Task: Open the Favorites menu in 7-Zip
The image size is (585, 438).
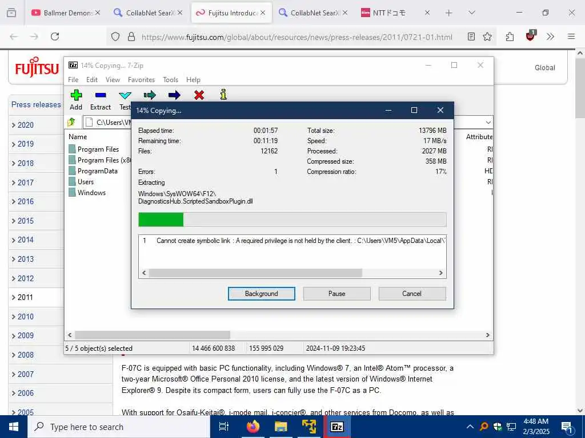Action: tap(142, 80)
